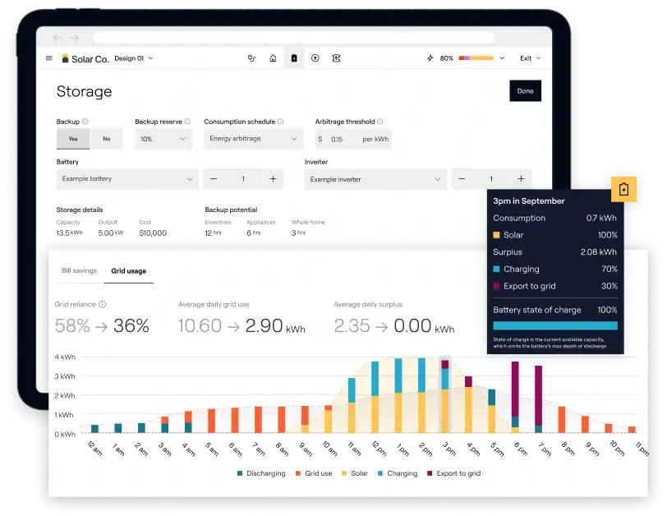Open the Example battery dropdown

[127, 179]
